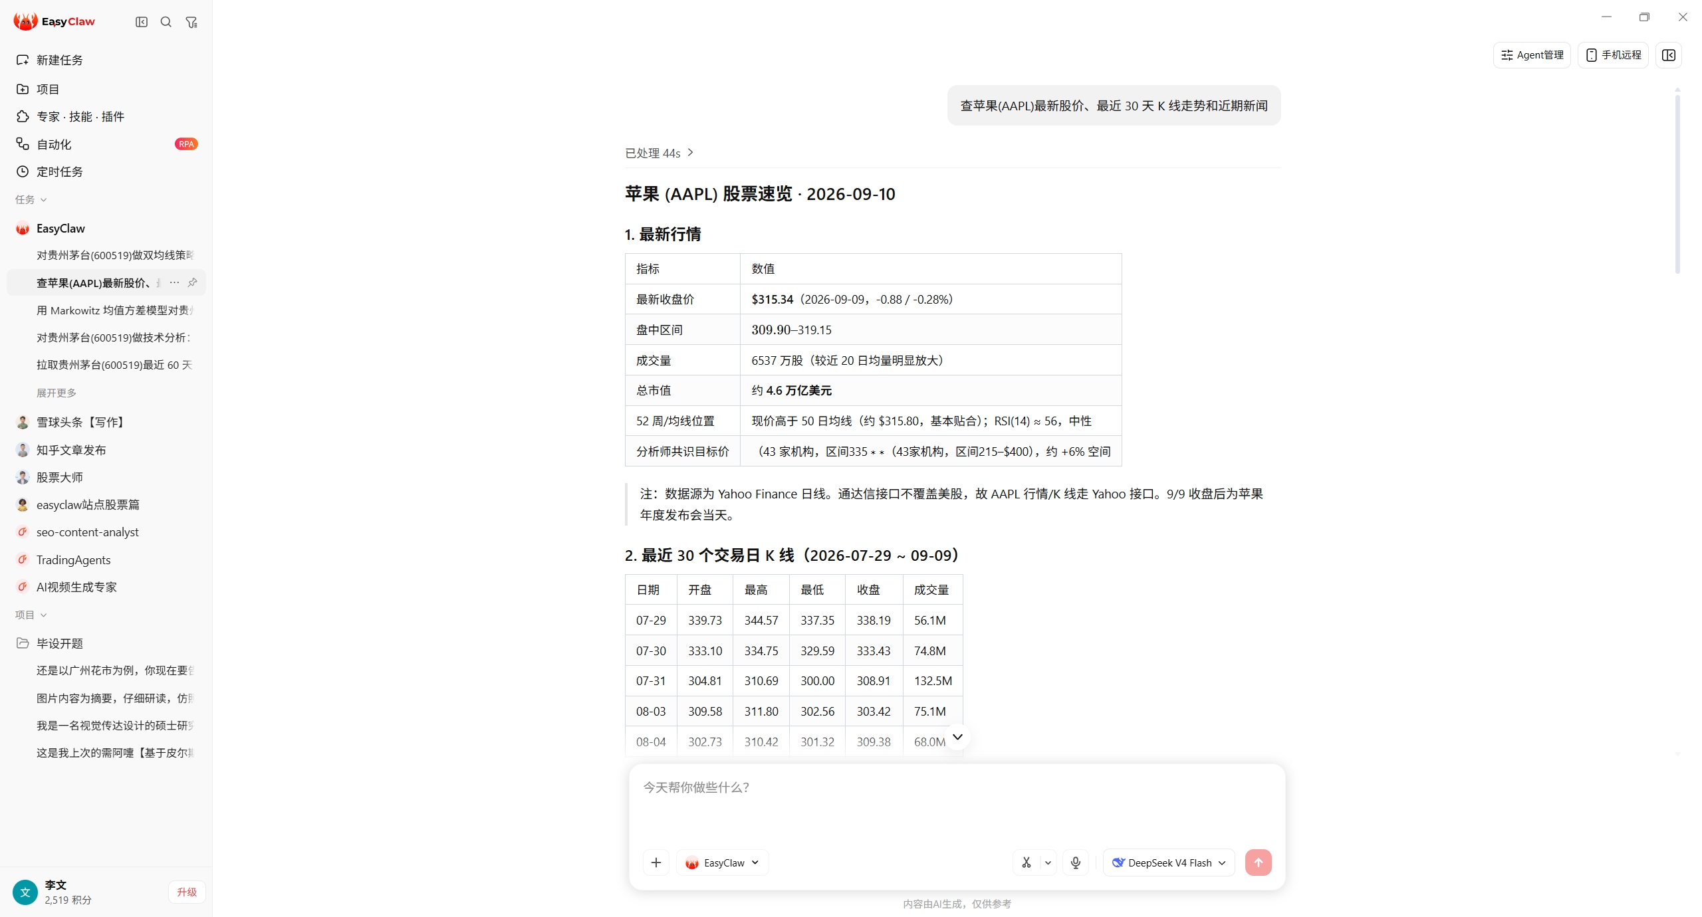This screenshot has height=917, width=1702.
Task: Minimize the EasyClaw window
Action: (1606, 17)
